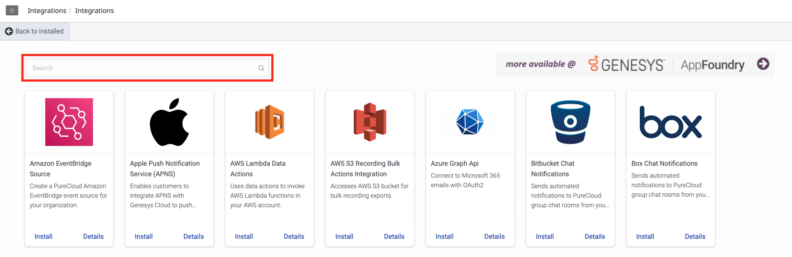Install Box Chat Notifications
This screenshot has height=257, width=792.
(645, 236)
